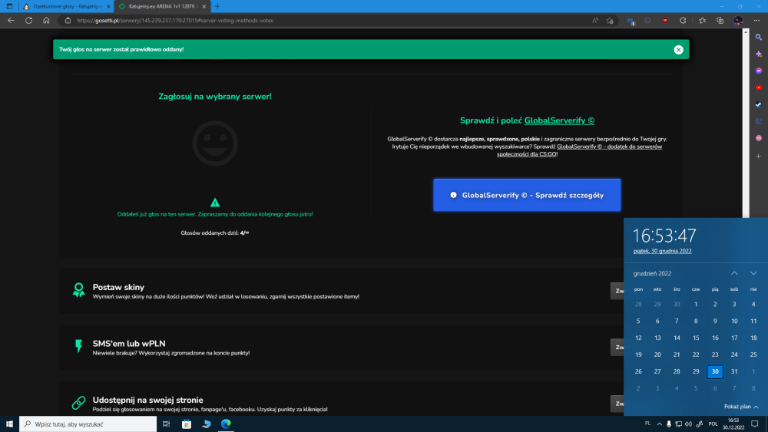
Task: Open the purple round extension icon
Action: pos(647,20)
